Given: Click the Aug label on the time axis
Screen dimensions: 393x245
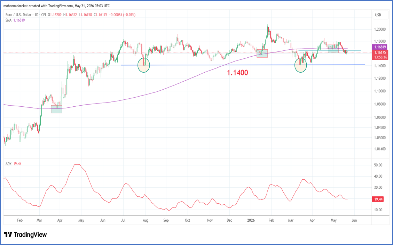Looking at the screenshot, I should tap(146, 220).
